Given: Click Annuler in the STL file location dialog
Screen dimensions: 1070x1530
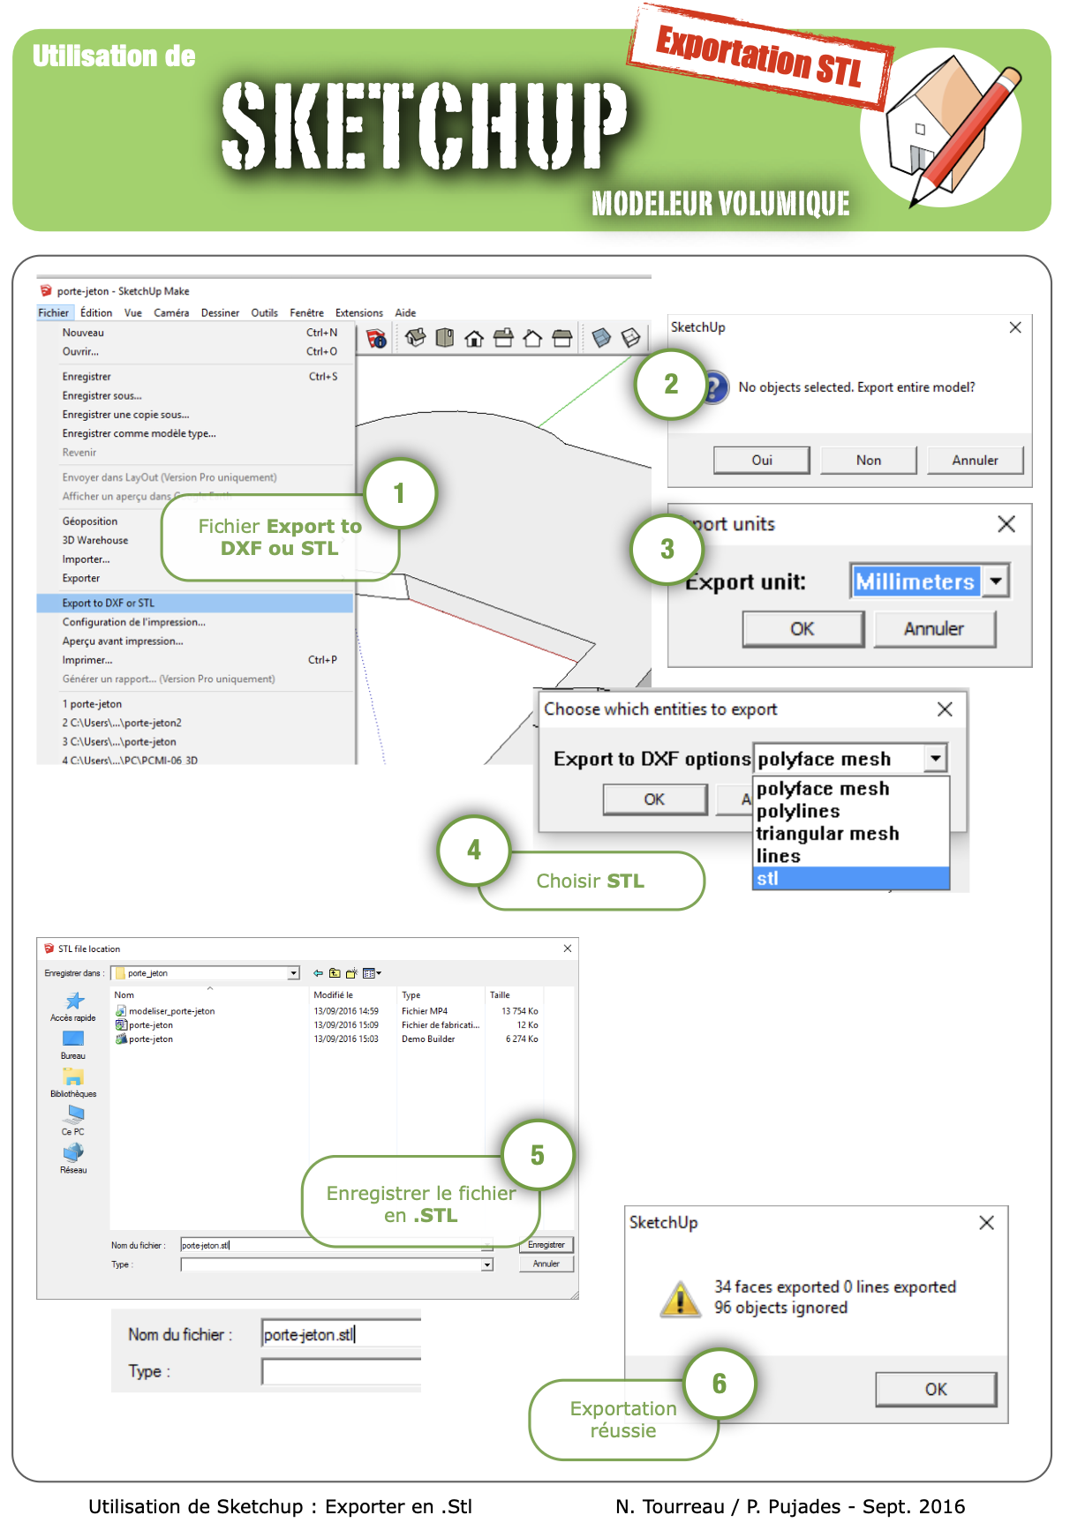Looking at the screenshot, I should pos(546,1264).
